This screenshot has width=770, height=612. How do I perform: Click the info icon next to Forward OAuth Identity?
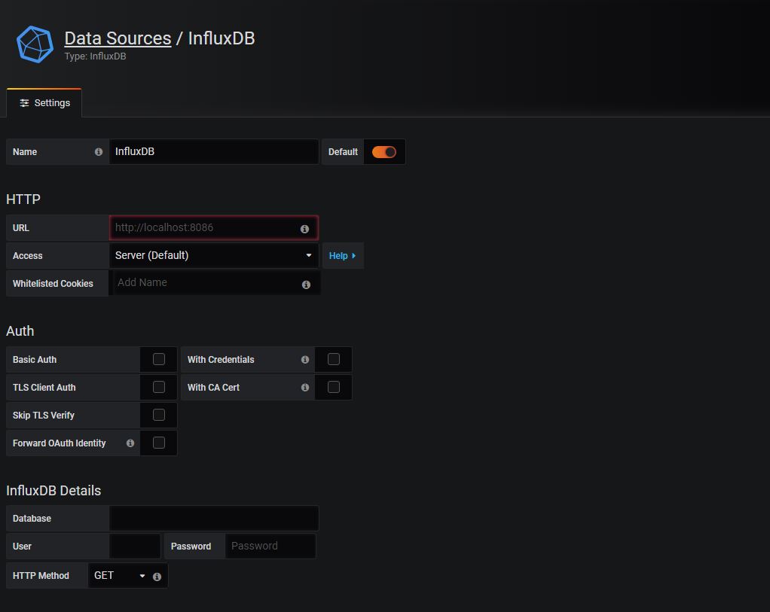click(130, 443)
